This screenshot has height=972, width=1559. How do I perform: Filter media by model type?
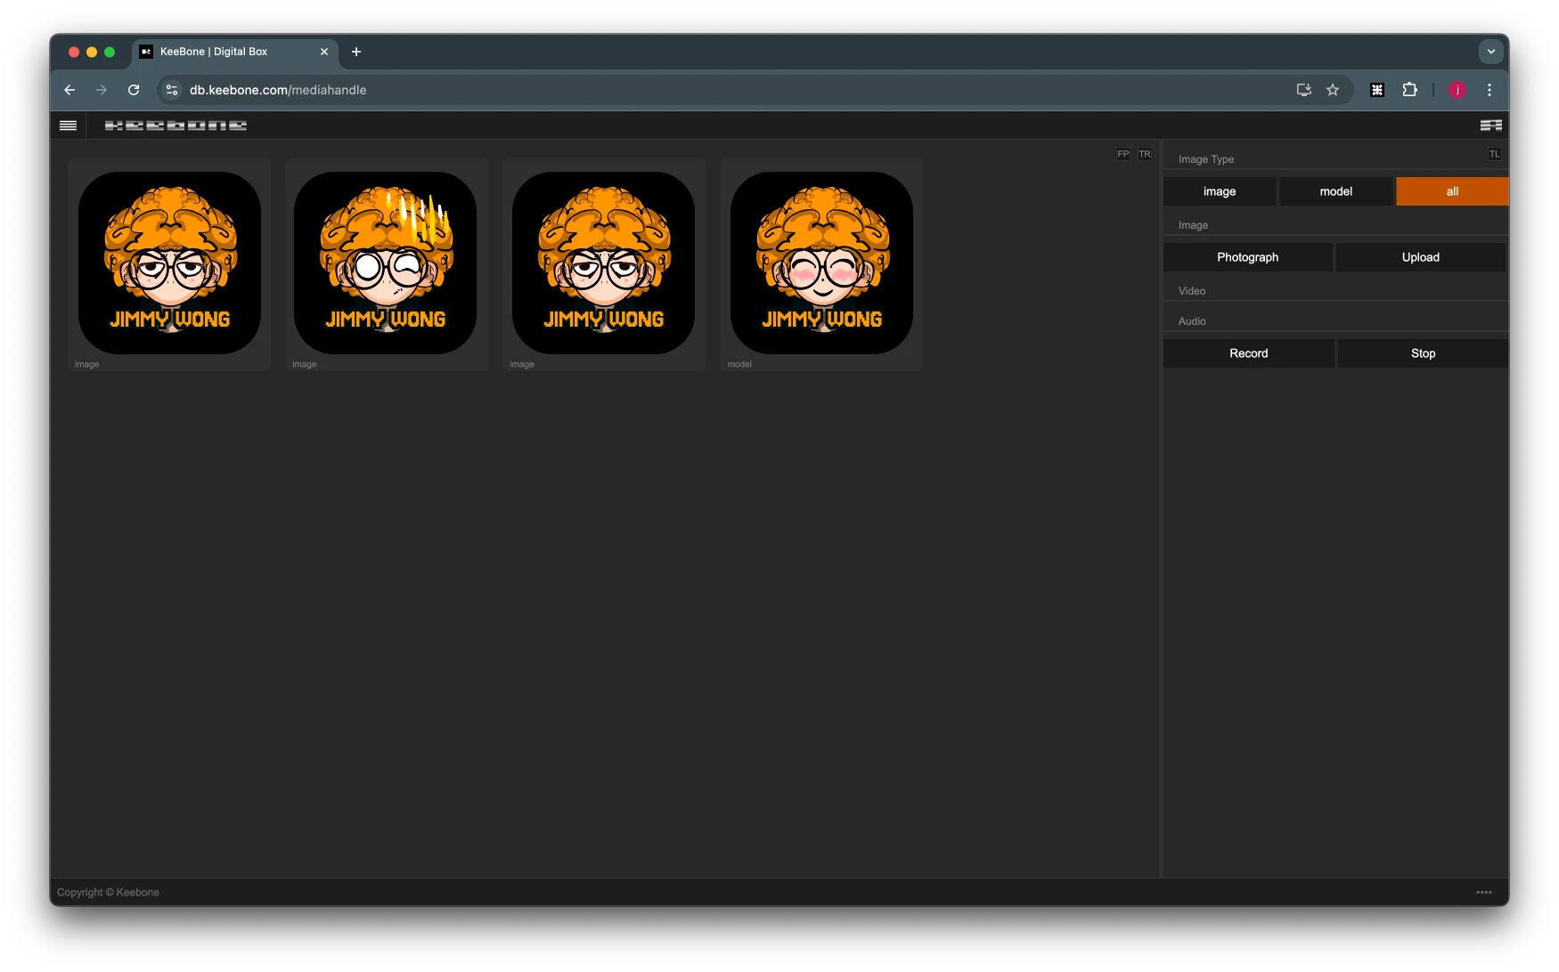[x=1335, y=191]
